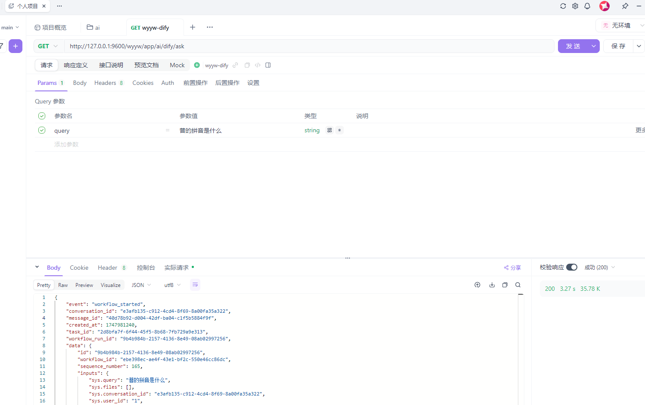Viewport: 645px width, 405px height.
Task: Toggle the split-panel layout icon
Action: coord(268,65)
